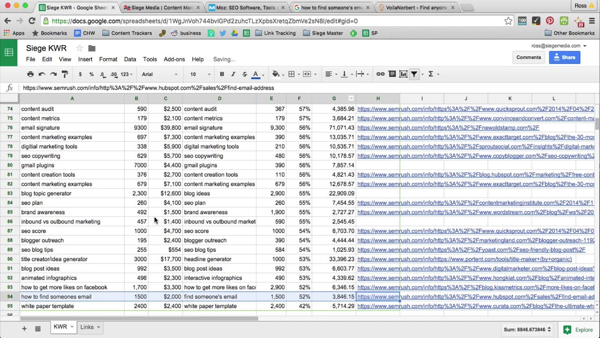Decrease decimal places
Image resolution: width=600 pixels, height=338 pixels.
click(103, 74)
